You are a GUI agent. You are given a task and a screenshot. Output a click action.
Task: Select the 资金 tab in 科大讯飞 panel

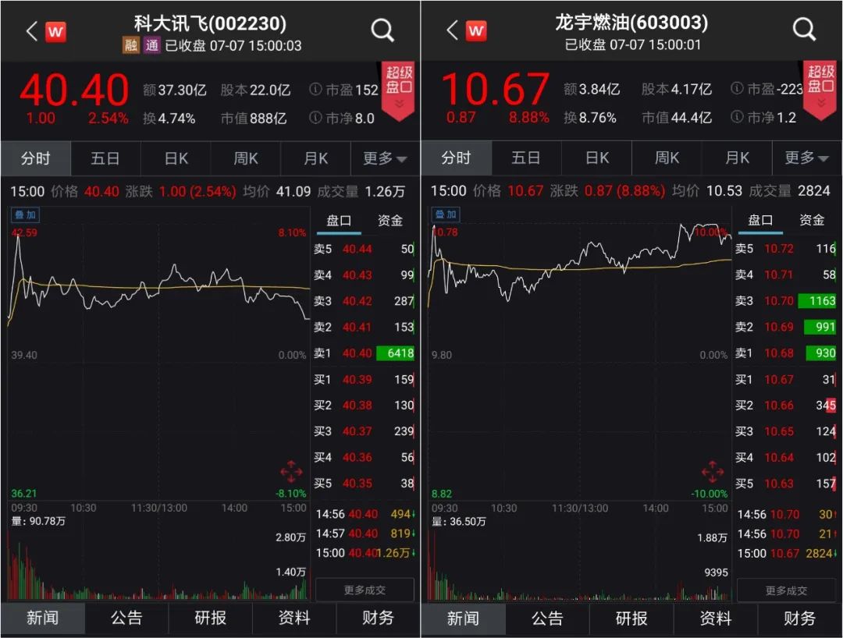point(389,221)
